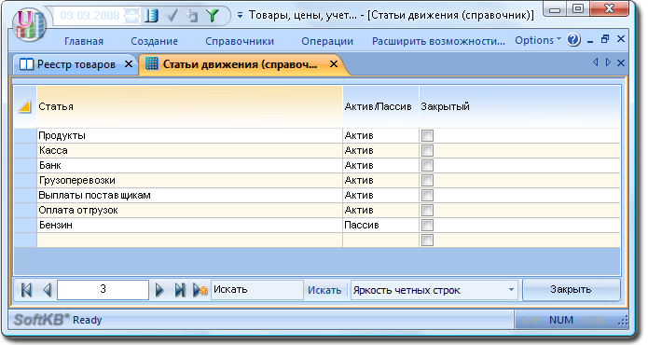
Task: Close the Статьи движения tab
Action: pyautogui.click(x=334, y=64)
